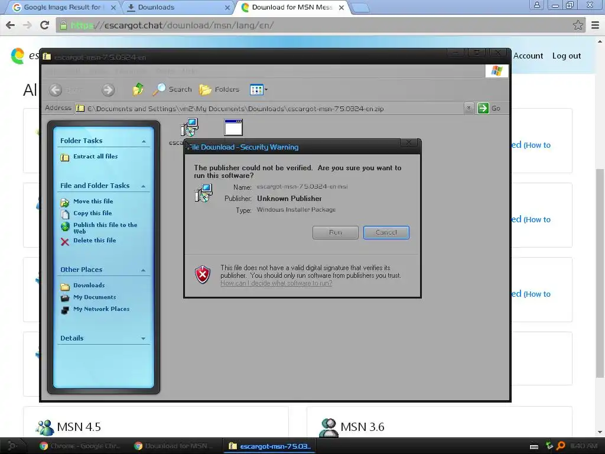Click the keyboard tray icon
The height and width of the screenshot is (454, 605).
(534, 447)
